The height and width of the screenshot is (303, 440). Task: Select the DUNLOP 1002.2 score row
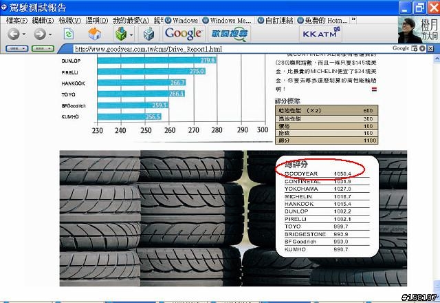click(x=327, y=211)
